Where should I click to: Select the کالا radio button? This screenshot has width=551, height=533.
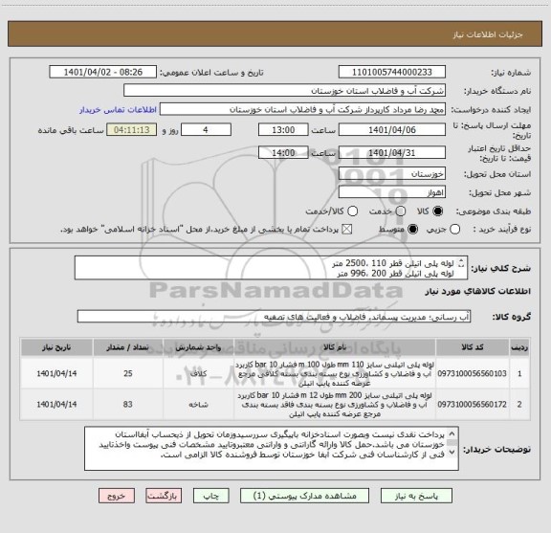click(438, 211)
